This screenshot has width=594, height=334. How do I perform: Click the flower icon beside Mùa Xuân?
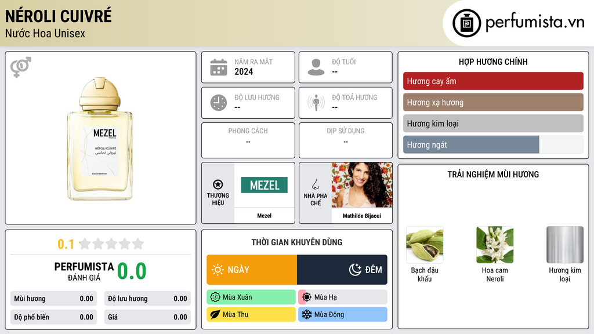215,297
